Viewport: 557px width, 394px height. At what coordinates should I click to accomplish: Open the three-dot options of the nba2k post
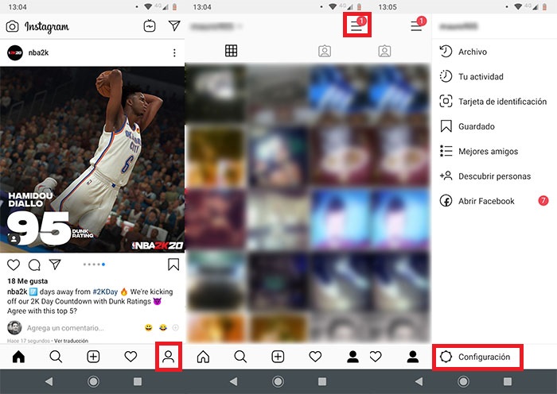(x=174, y=53)
